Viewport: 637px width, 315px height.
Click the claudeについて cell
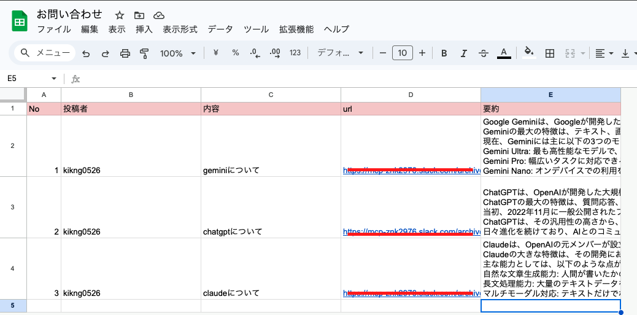(271, 269)
